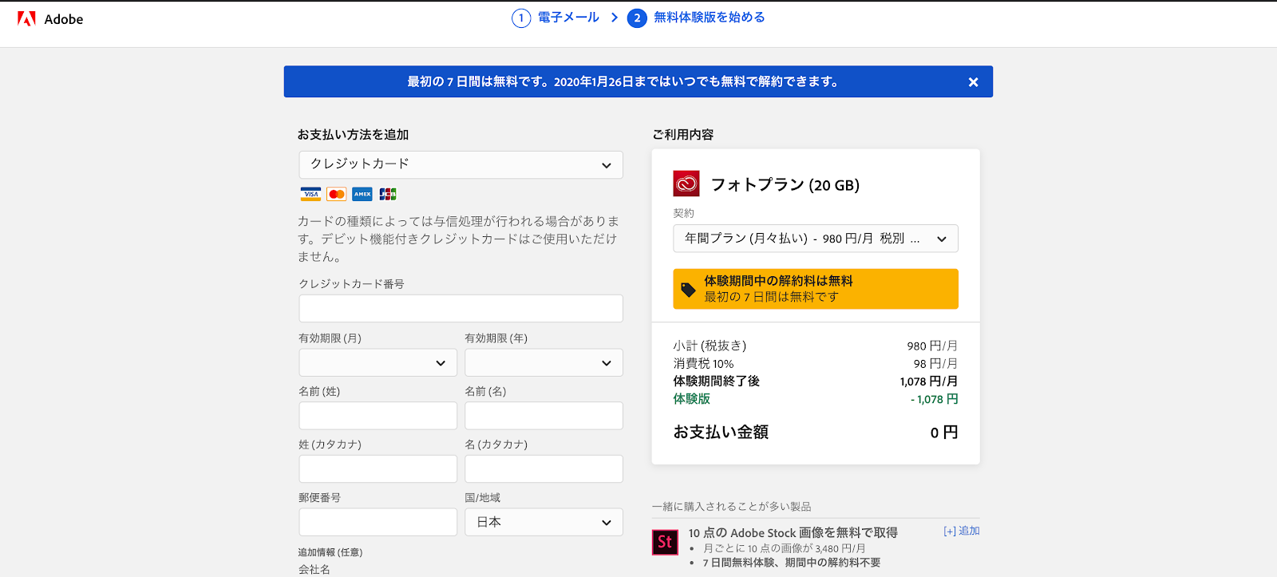Click the 10 点の Adobe Stock 画像を無料で取得 text
The height and width of the screenshot is (577, 1277).
pos(793,533)
